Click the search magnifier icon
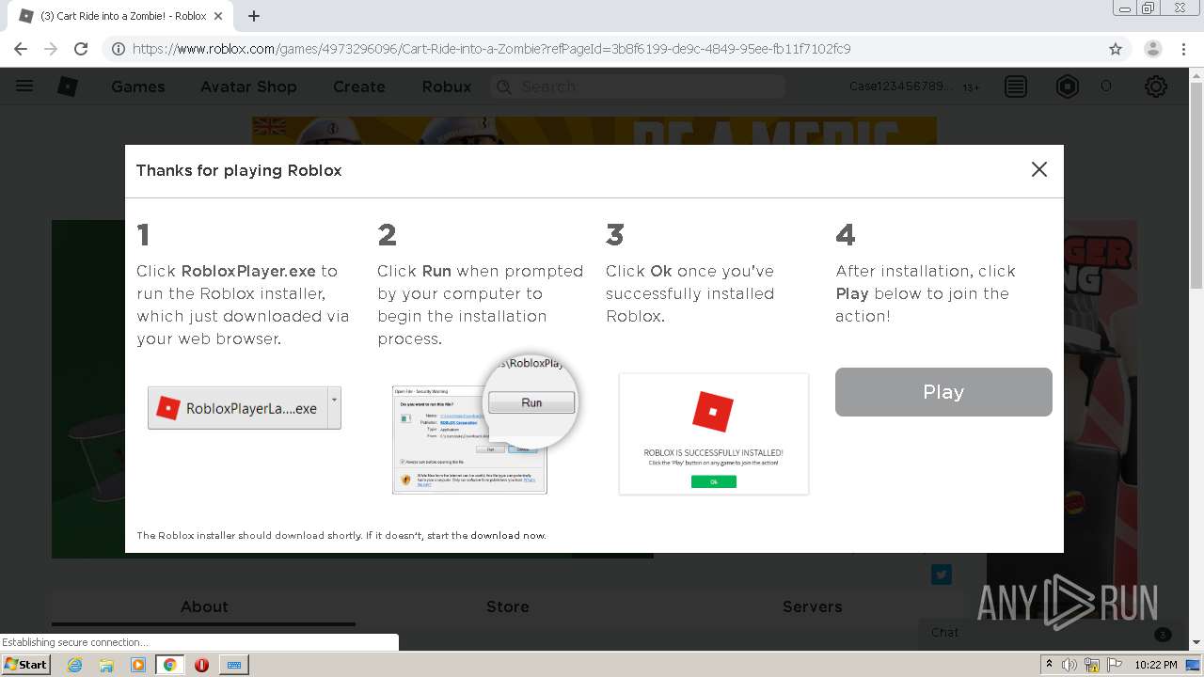This screenshot has width=1204, height=677. click(503, 87)
